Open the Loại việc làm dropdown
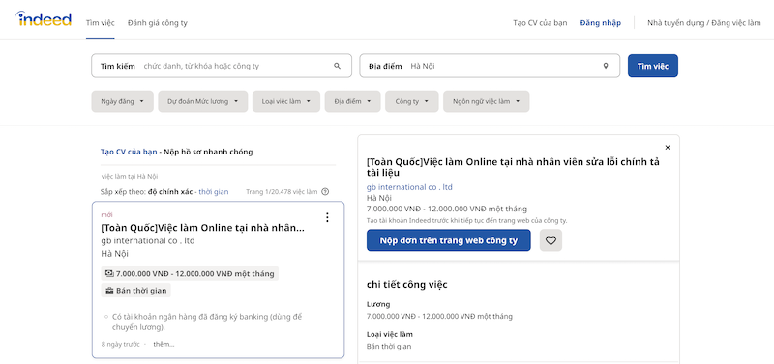The height and width of the screenshot is (364, 774). pyautogui.click(x=286, y=101)
